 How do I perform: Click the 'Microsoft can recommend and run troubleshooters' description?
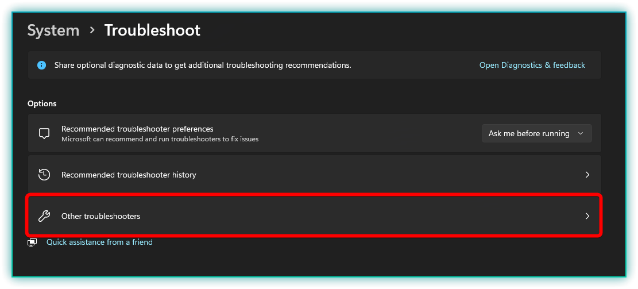[160, 139]
